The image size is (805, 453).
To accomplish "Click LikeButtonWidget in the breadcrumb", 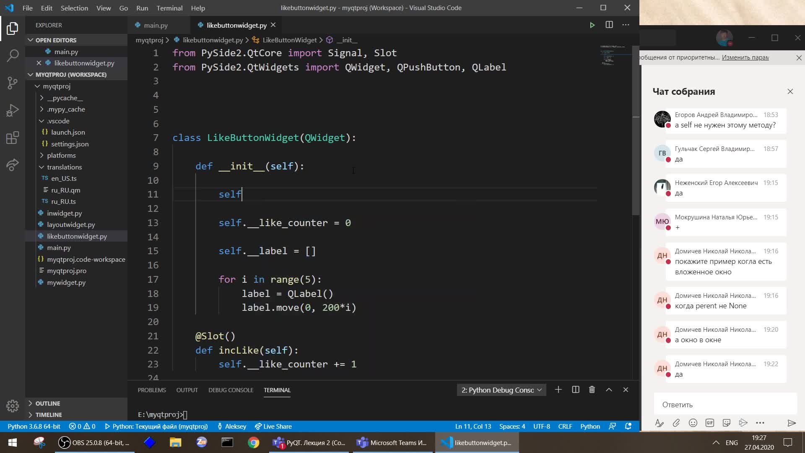I will tap(289, 40).
